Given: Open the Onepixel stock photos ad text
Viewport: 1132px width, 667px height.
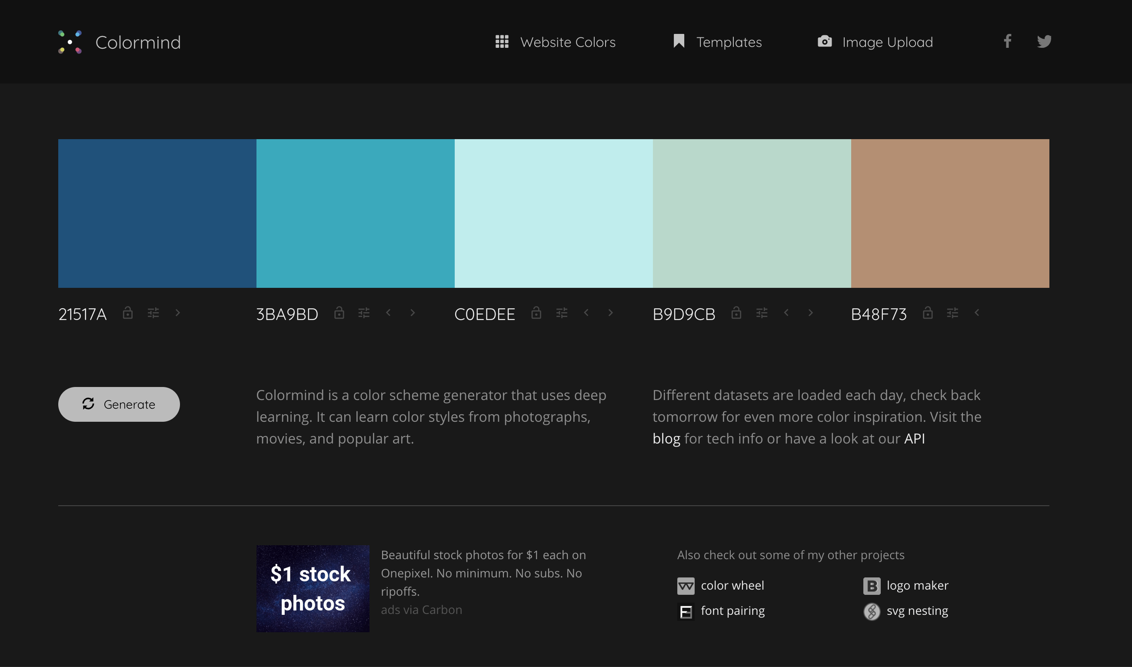Looking at the screenshot, I should click(x=483, y=573).
